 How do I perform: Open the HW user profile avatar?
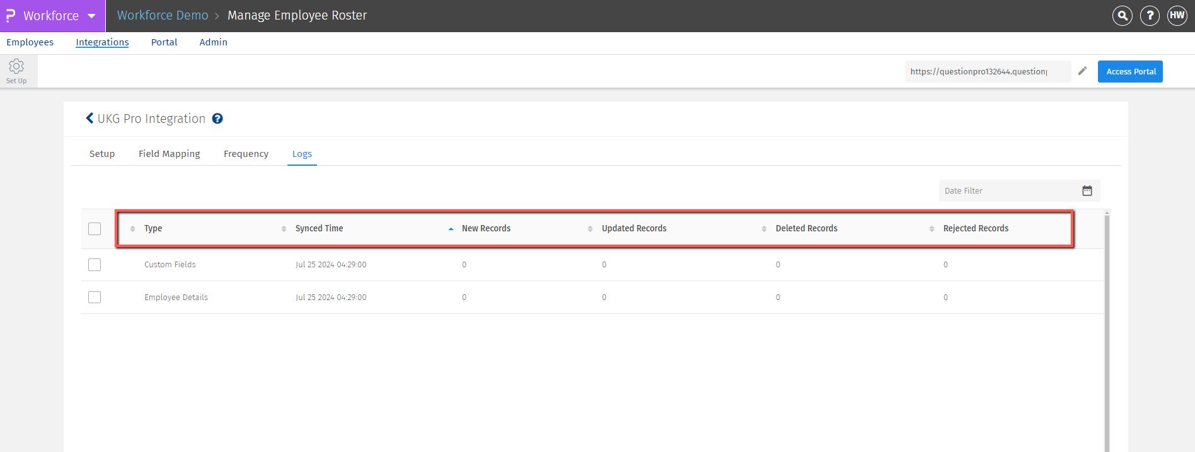[1177, 16]
